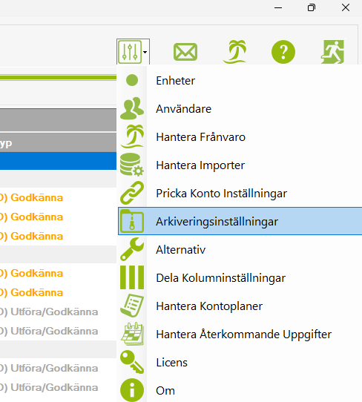
Task: Click the green circle icon next to Enheter
Action: (132, 80)
